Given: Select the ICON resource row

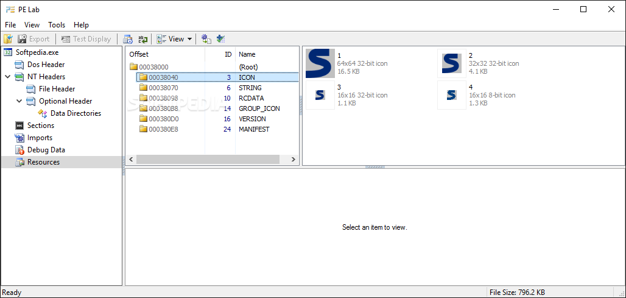Looking at the screenshot, I should tap(217, 77).
